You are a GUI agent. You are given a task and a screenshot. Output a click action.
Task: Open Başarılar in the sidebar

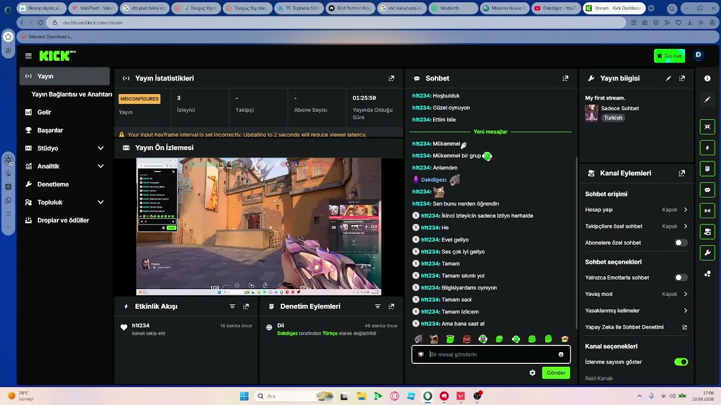65,130
